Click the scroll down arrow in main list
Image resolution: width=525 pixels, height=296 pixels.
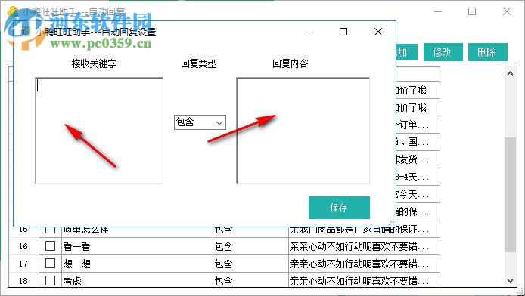[510, 281]
